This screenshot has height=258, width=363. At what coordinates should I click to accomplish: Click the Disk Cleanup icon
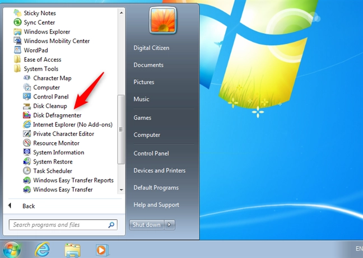click(x=27, y=106)
